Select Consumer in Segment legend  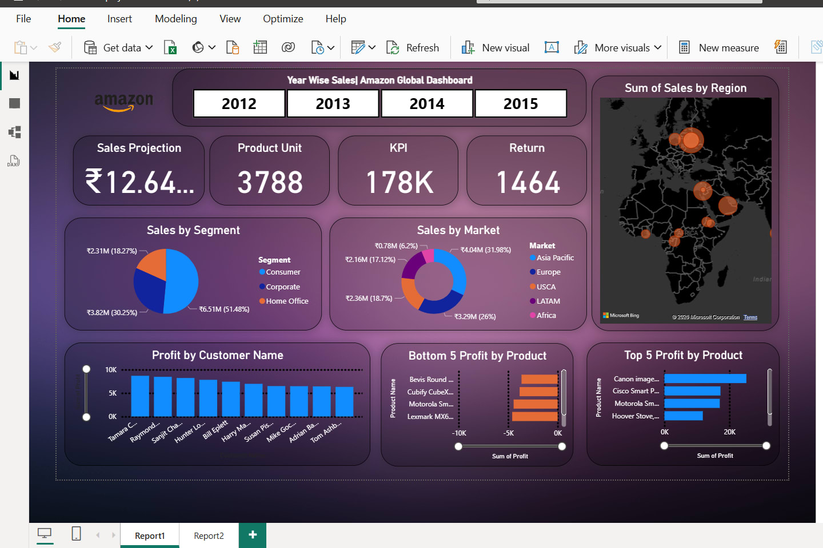pyautogui.click(x=280, y=272)
